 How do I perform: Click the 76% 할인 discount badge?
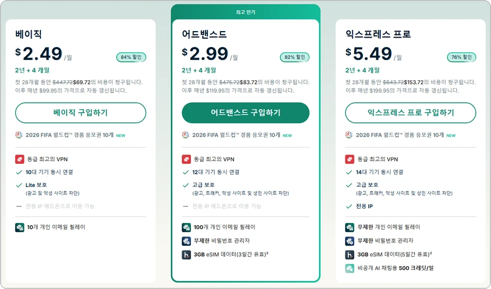coord(462,57)
